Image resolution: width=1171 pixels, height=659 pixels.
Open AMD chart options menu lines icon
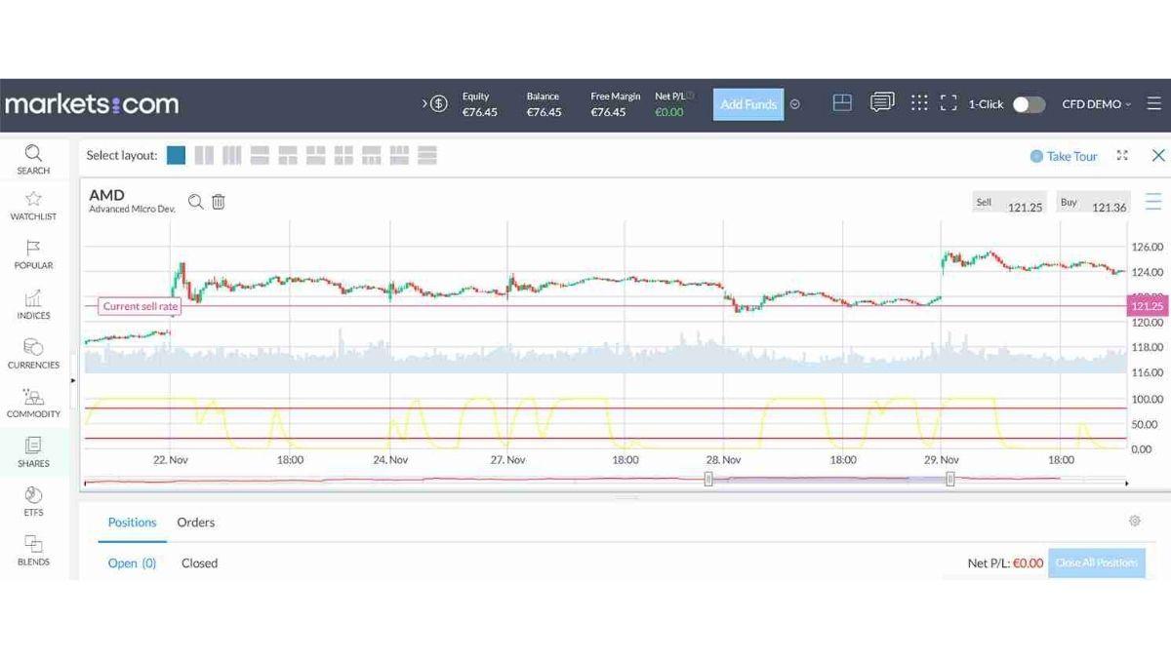point(1153,202)
